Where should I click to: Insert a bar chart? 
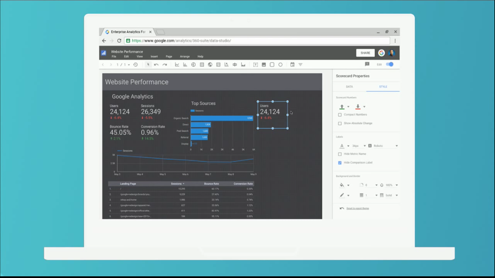[x=185, y=65]
